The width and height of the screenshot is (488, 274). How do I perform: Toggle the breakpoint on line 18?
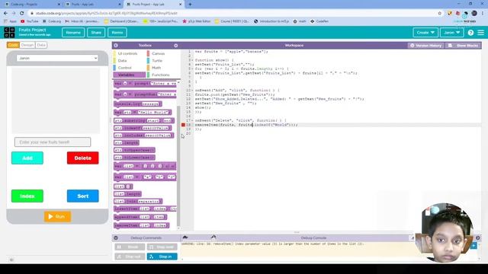pos(183,125)
